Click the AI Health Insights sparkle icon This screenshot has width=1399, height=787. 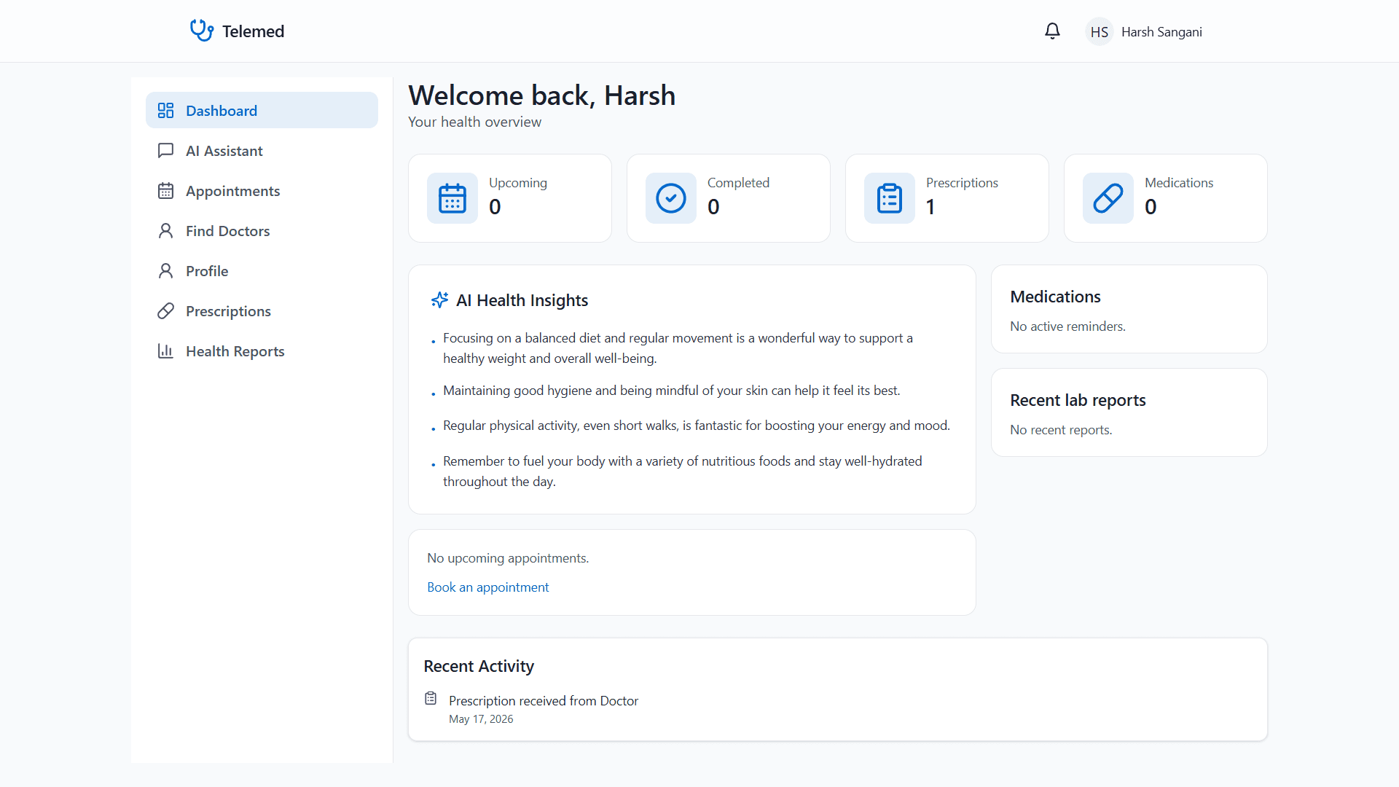(439, 299)
